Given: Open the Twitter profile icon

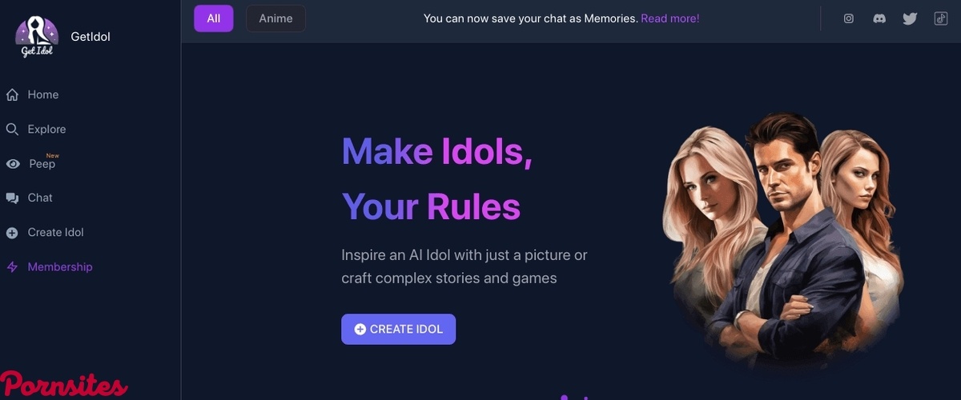Looking at the screenshot, I should [910, 18].
